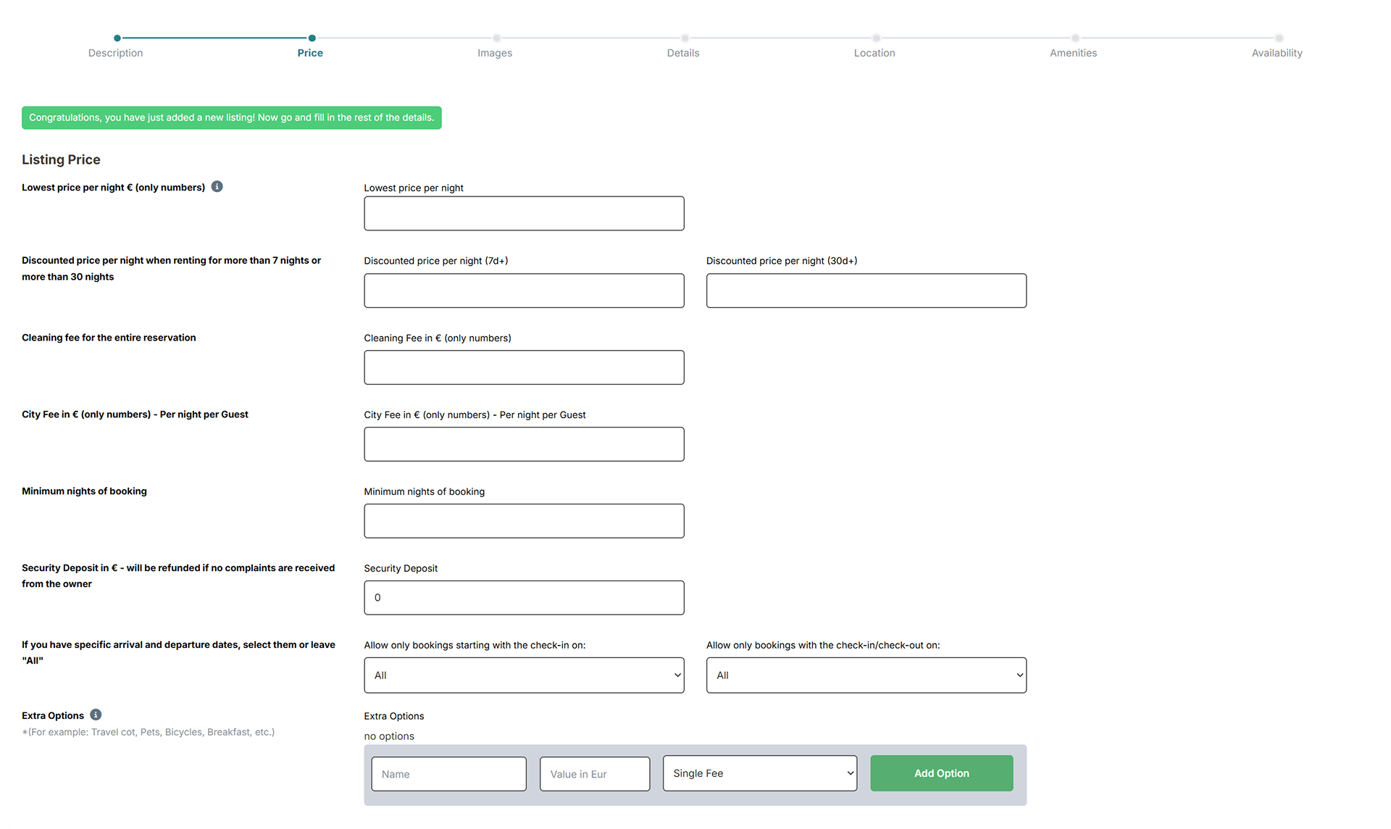This screenshot has width=1391, height=829.
Task: Open the Description step
Action: [x=116, y=52]
